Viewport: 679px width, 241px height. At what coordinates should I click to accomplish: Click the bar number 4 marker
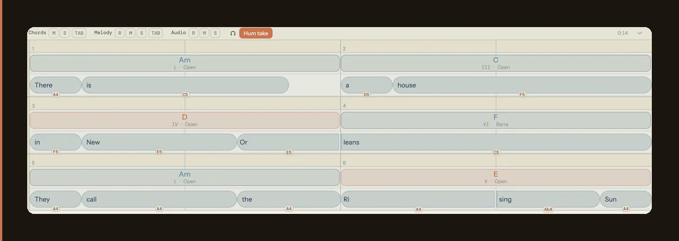point(344,106)
